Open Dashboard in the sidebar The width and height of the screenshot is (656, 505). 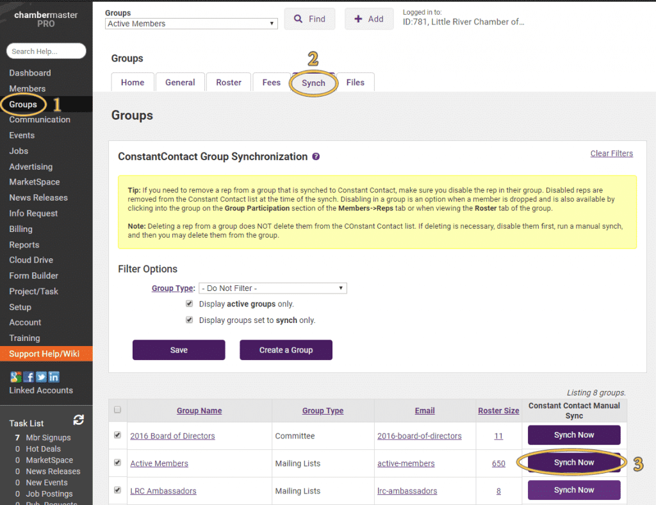(x=30, y=73)
